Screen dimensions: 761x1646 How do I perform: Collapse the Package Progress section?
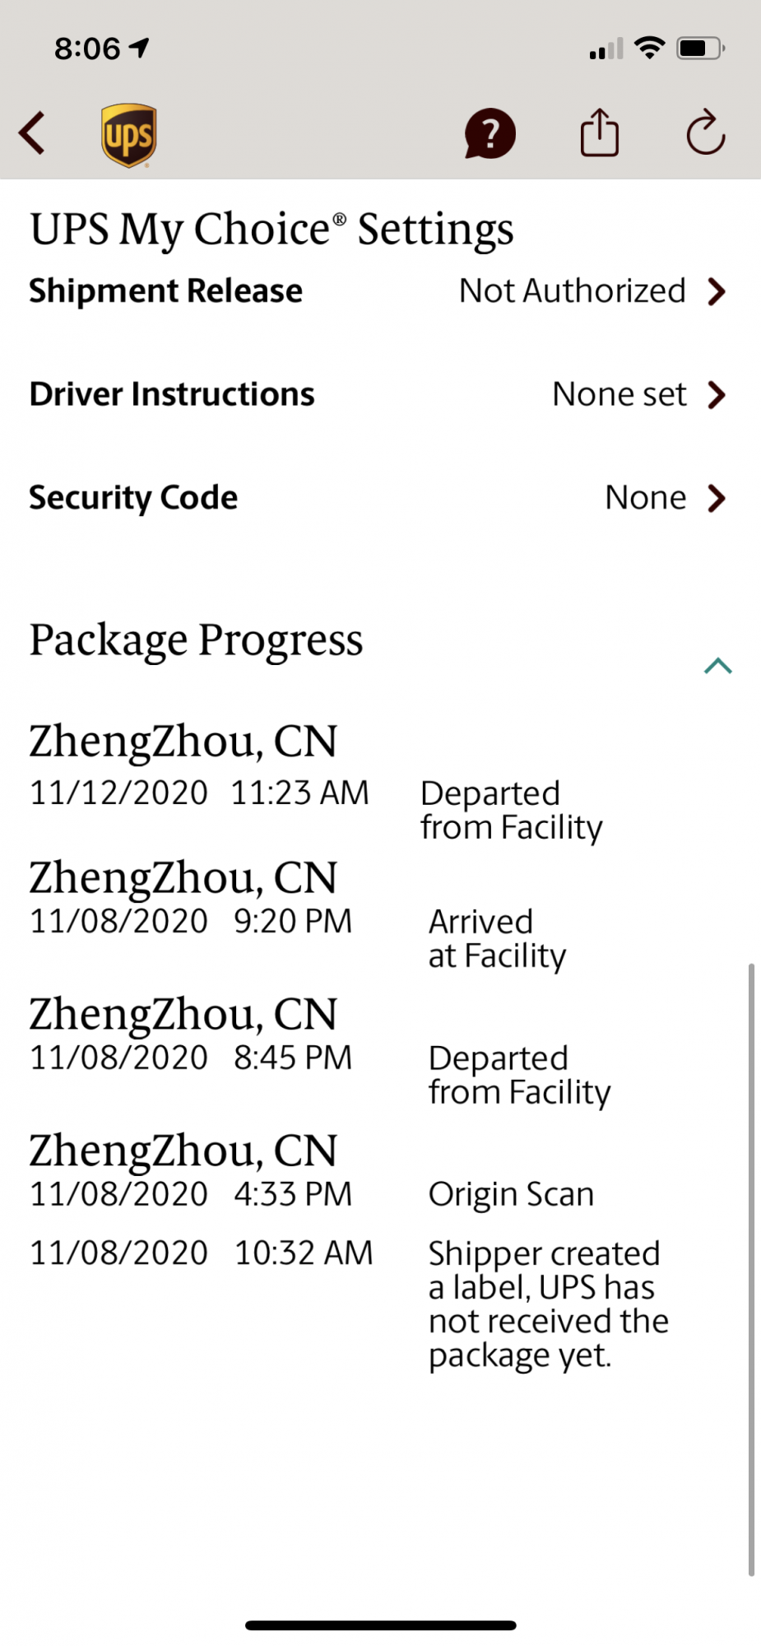[x=717, y=666]
